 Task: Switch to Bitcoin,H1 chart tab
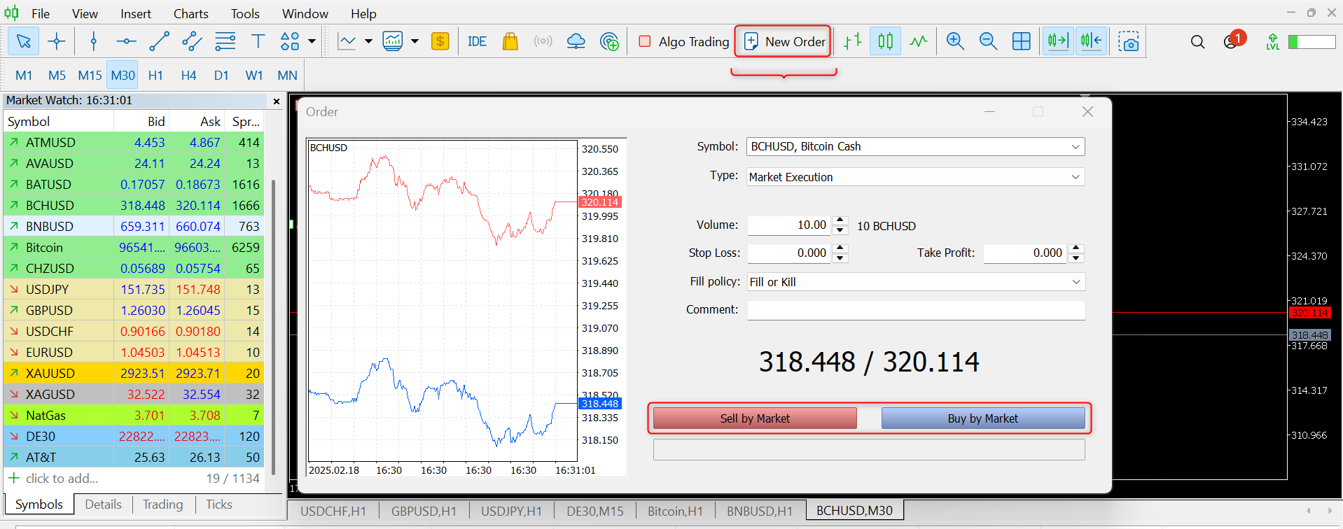pos(675,511)
